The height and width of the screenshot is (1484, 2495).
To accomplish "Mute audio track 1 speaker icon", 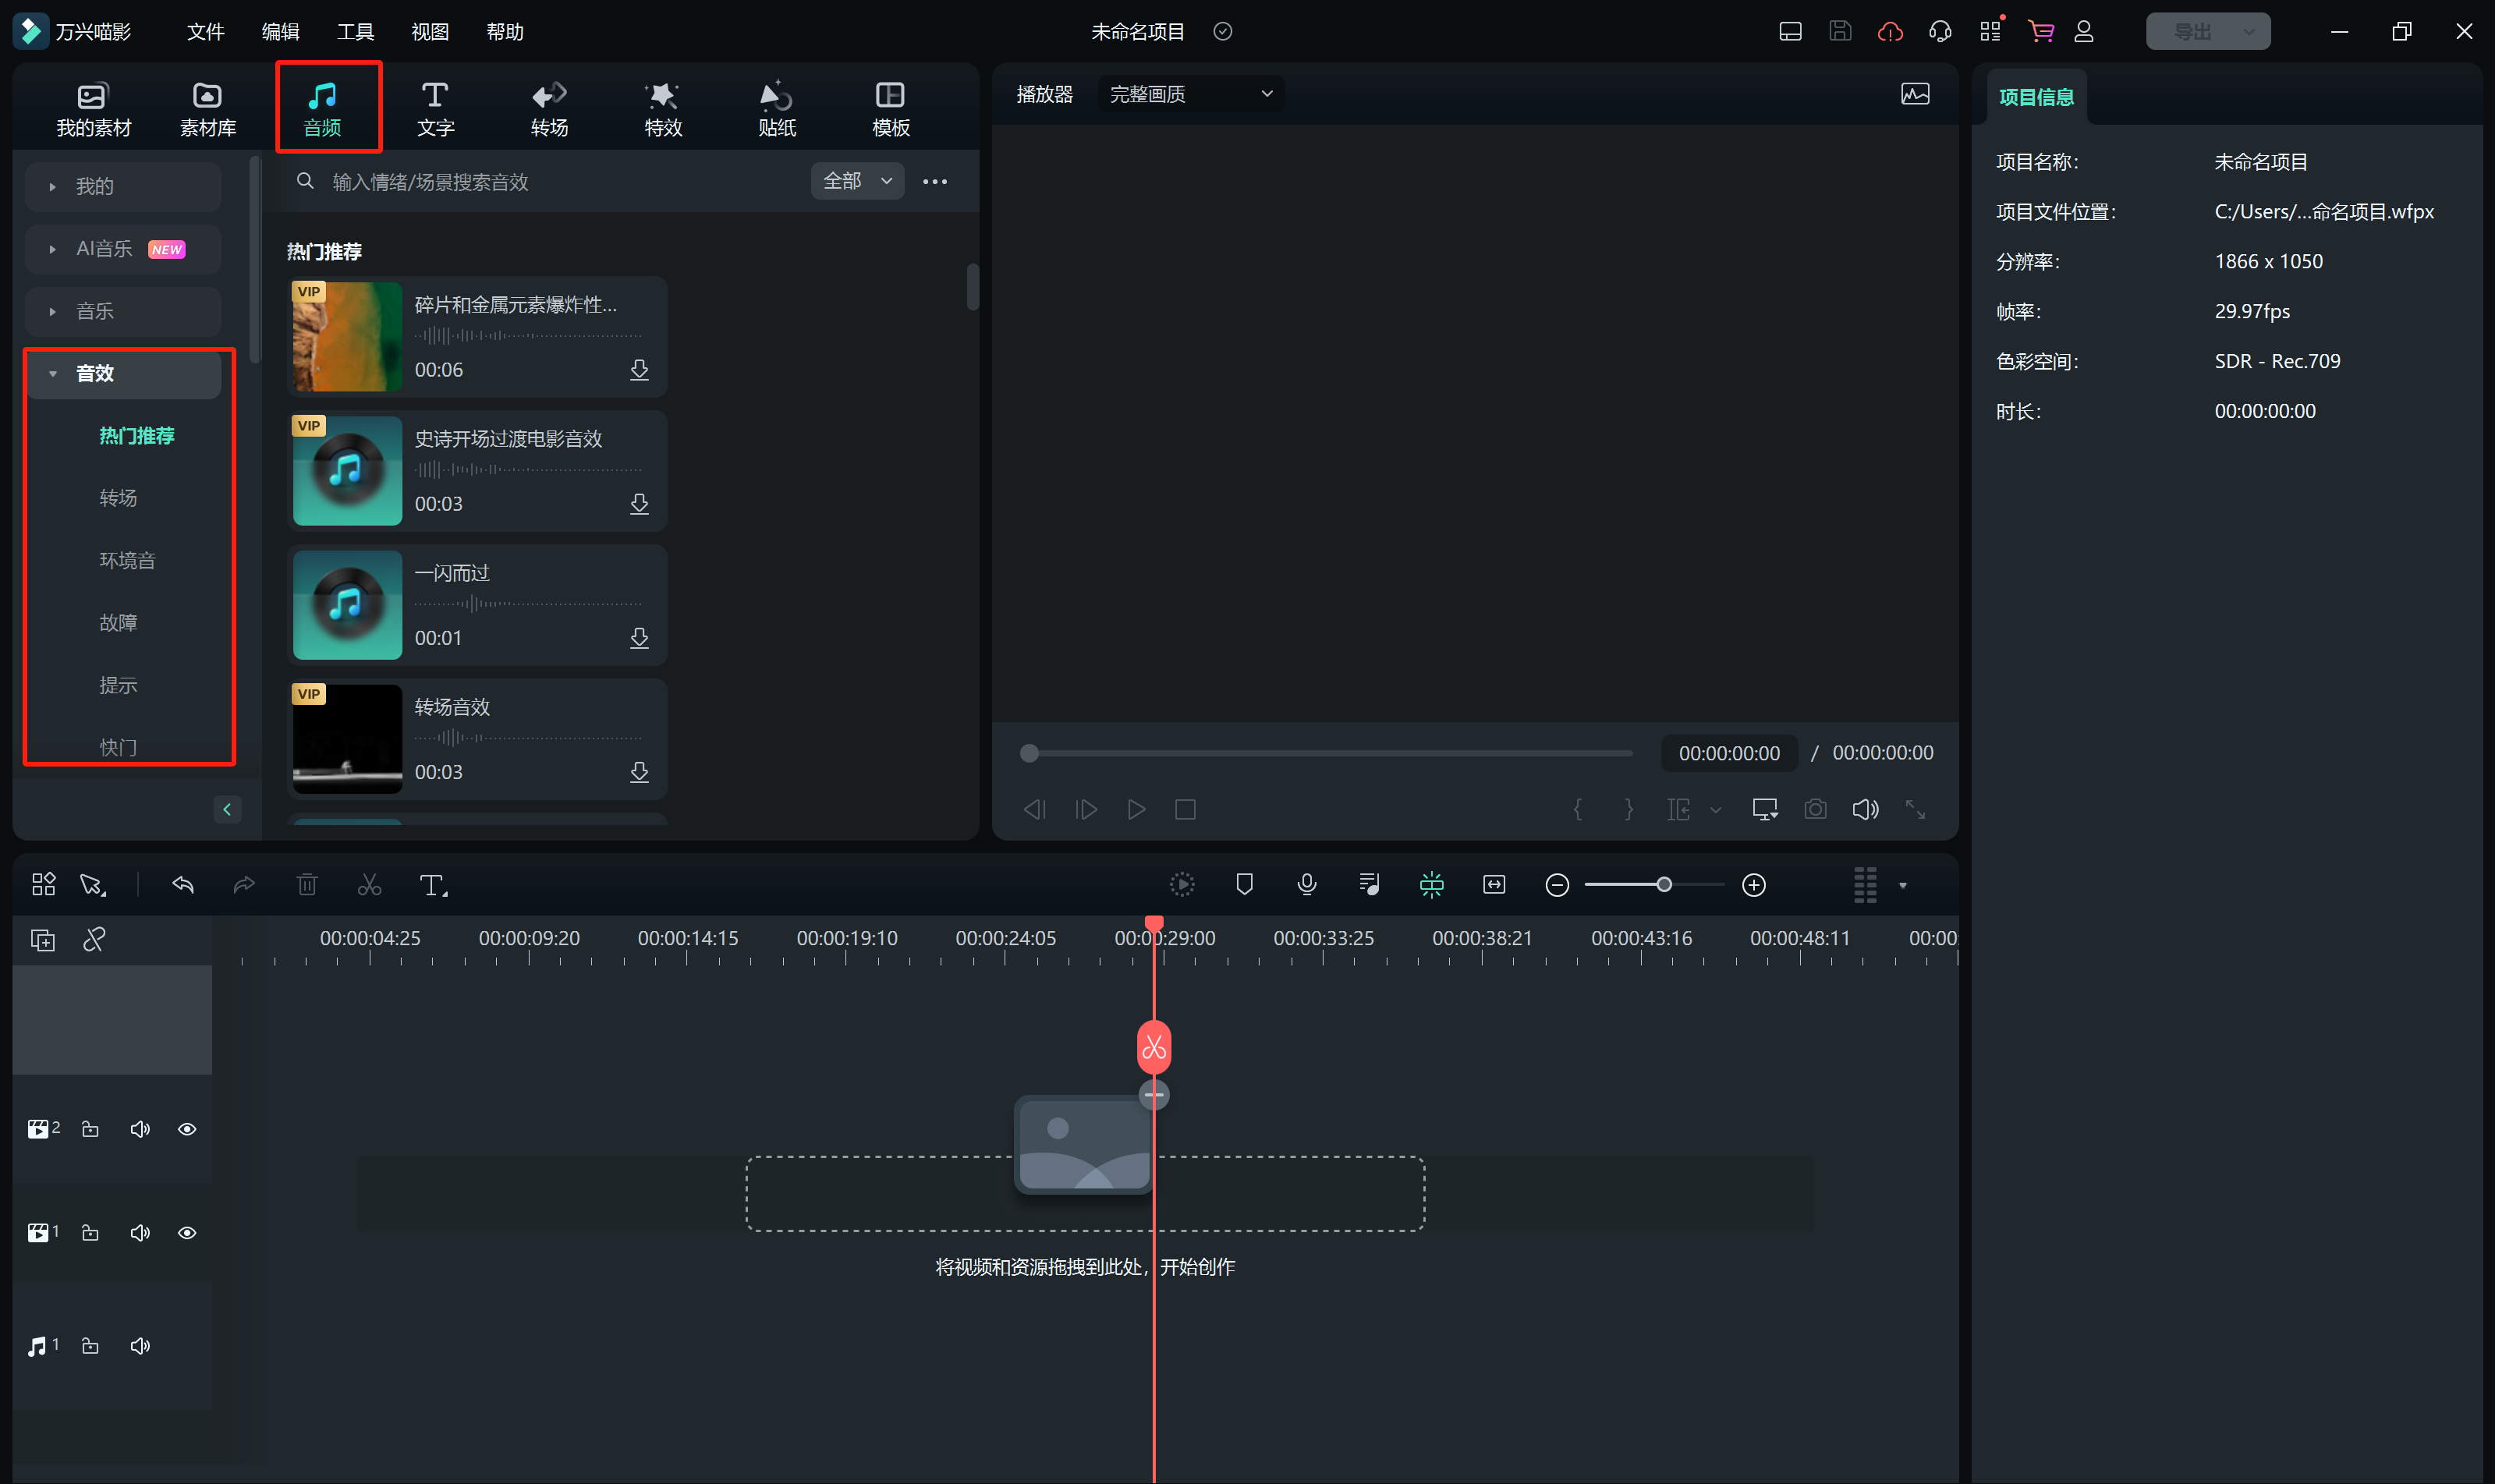I will (x=140, y=1346).
